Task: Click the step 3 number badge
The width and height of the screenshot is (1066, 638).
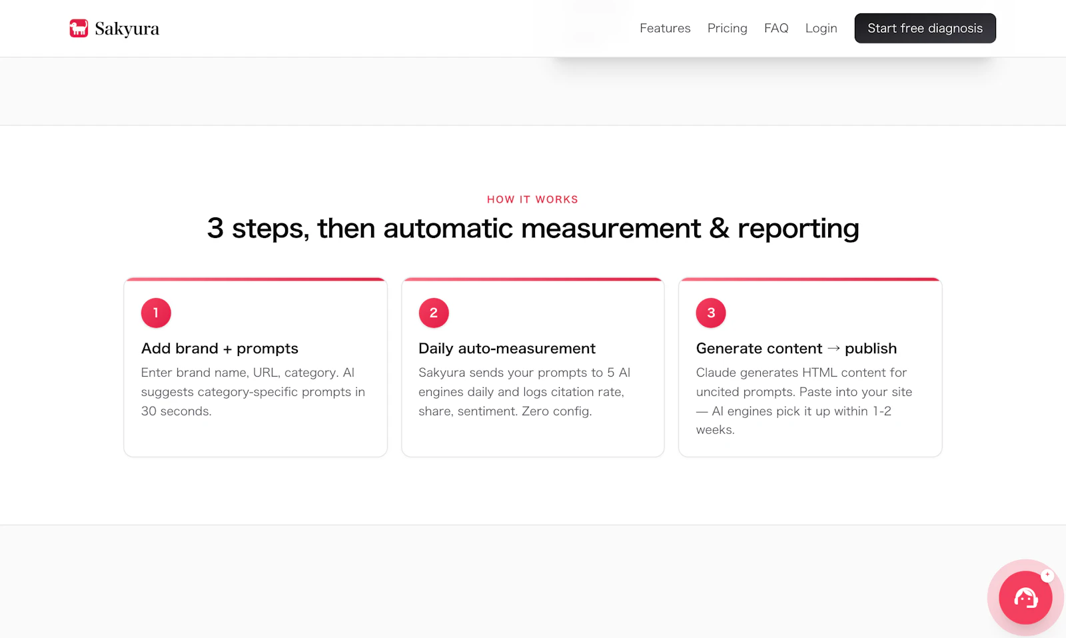Action: click(711, 313)
